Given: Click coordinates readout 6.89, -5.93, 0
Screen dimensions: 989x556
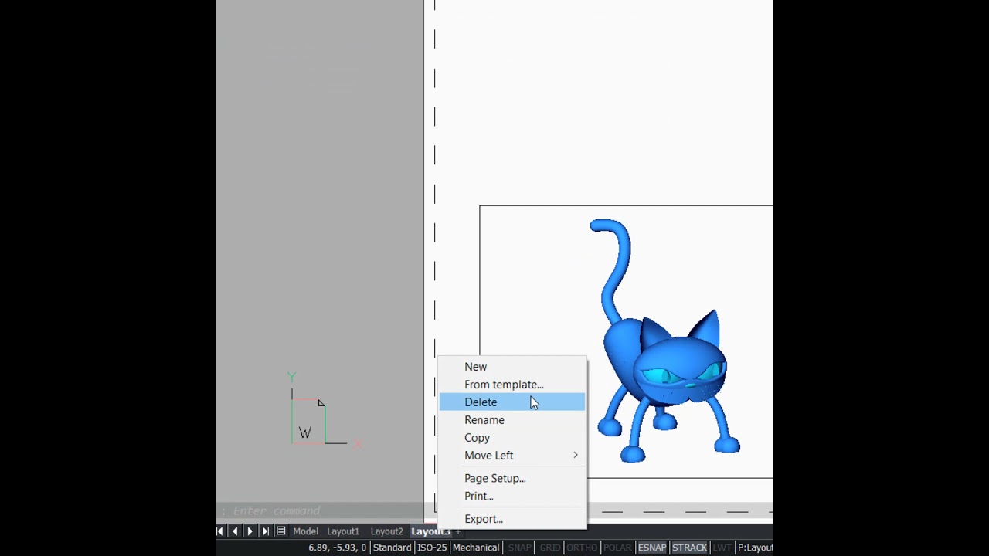Looking at the screenshot, I should 337,548.
